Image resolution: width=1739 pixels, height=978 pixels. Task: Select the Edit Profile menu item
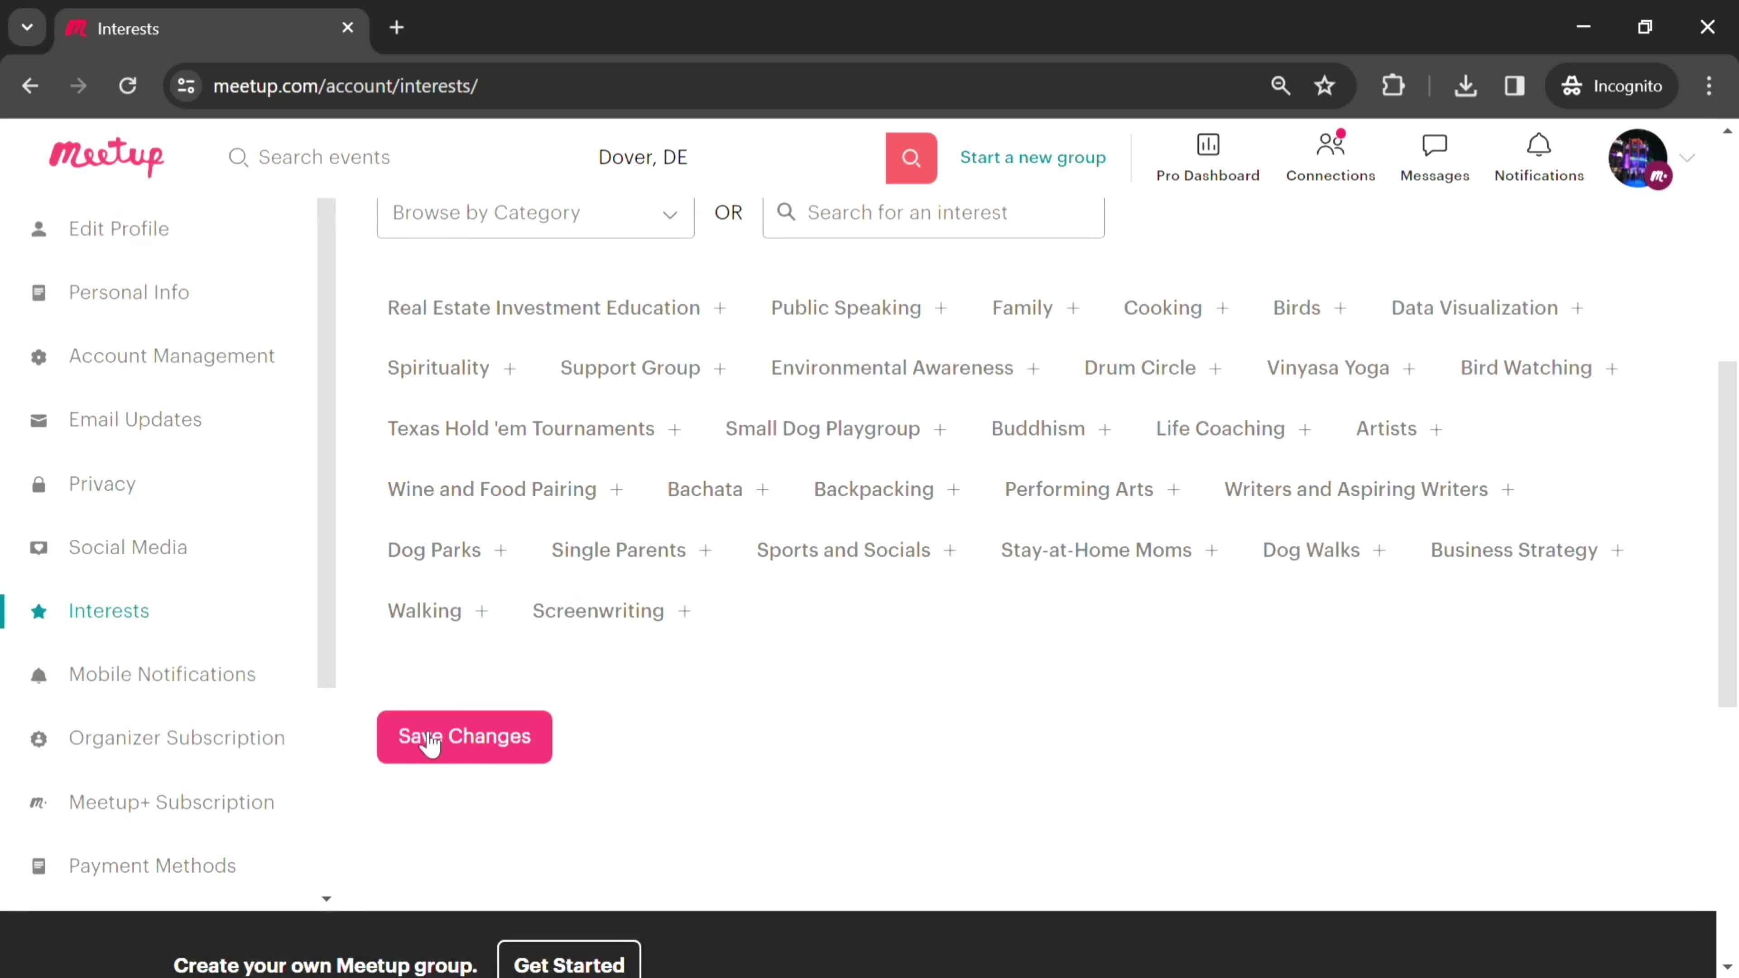118,228
